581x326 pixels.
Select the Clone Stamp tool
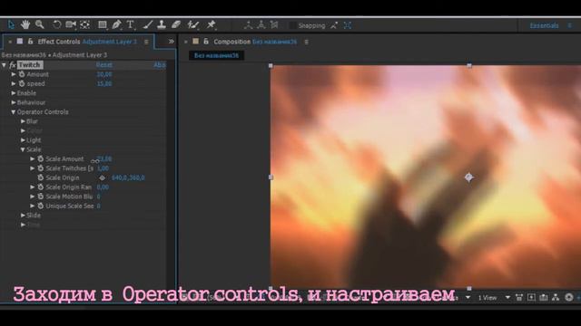pos(162,24)
